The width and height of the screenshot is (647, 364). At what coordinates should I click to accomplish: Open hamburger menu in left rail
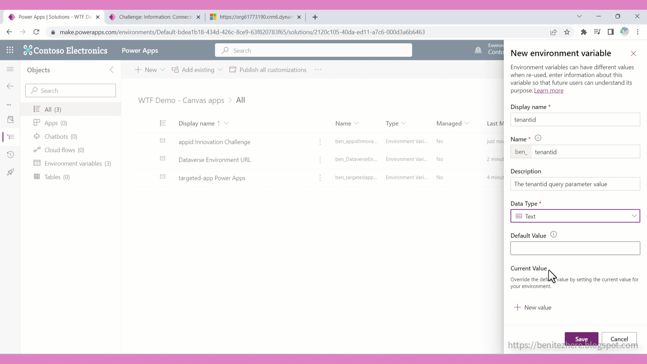coord(10,69)
